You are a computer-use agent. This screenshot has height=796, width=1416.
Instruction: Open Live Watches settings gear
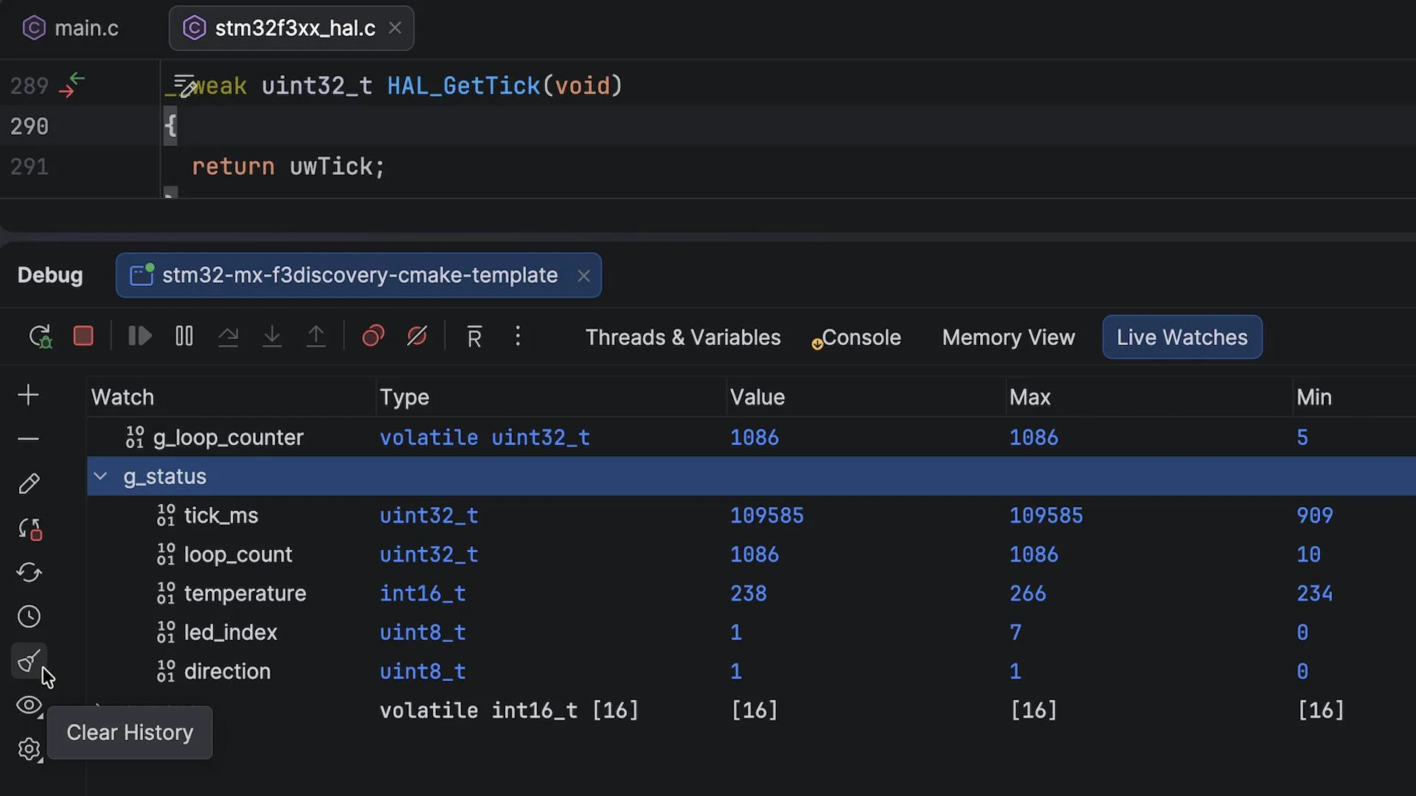(x=29, y=750)
